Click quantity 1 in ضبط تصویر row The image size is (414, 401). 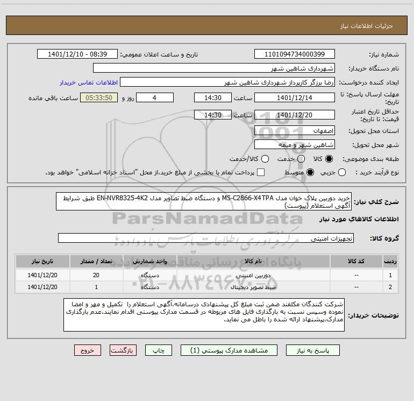96,287
